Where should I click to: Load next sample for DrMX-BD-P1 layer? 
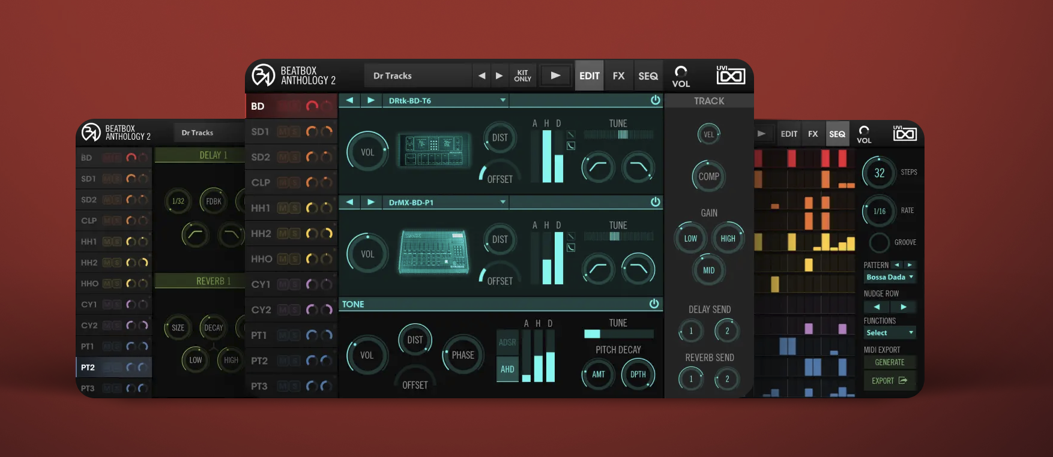click(371, 202)
